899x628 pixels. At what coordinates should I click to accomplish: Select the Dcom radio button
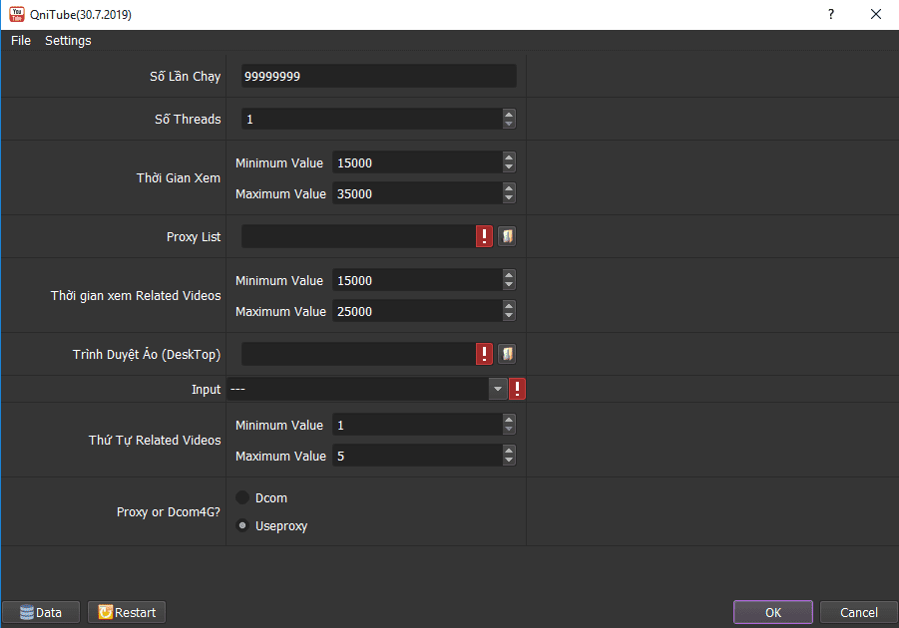point(242,497)
